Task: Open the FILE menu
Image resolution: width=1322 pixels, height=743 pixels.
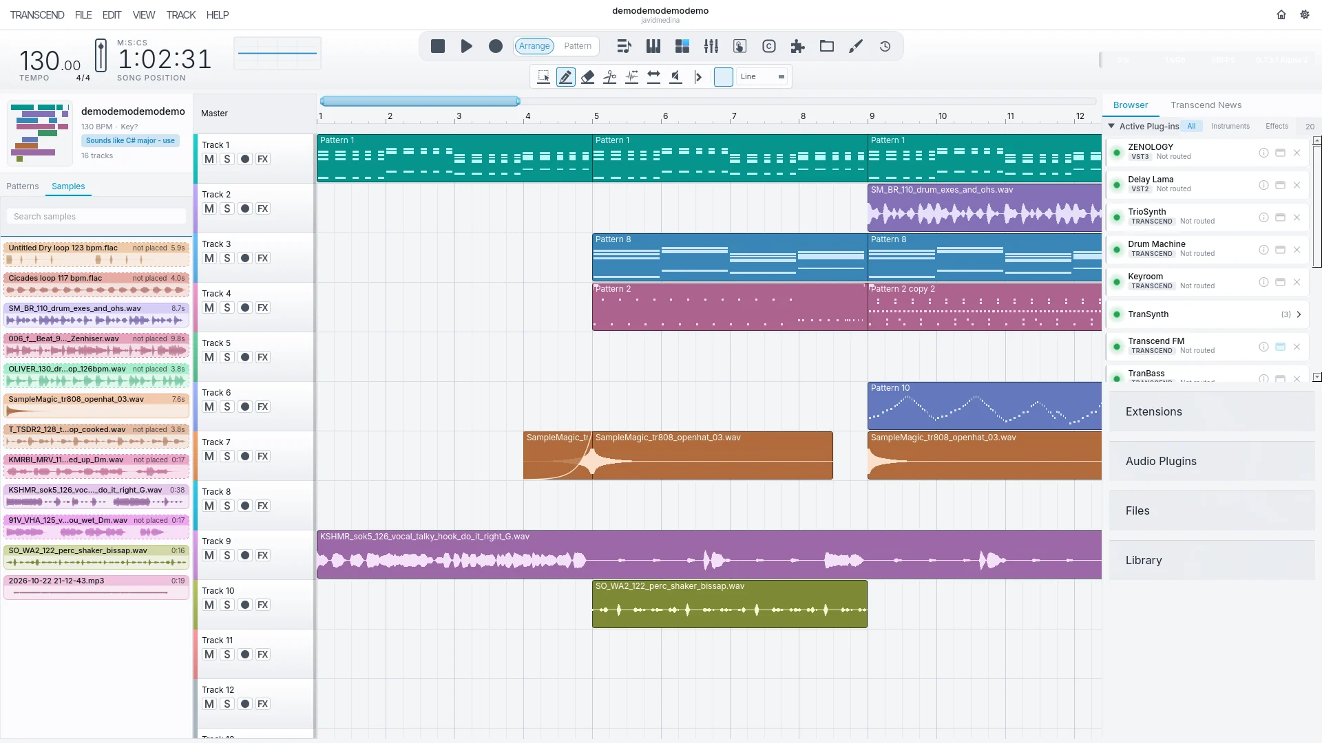Action: 83,14
